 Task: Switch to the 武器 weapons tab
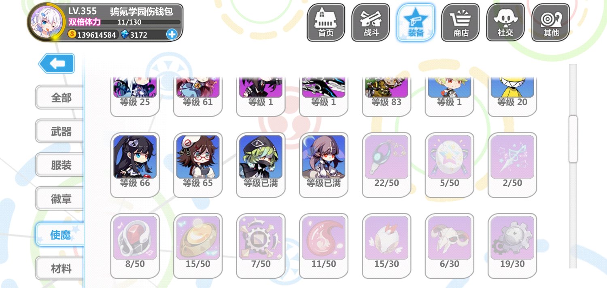pyautogui.click(x=61, y=131)
